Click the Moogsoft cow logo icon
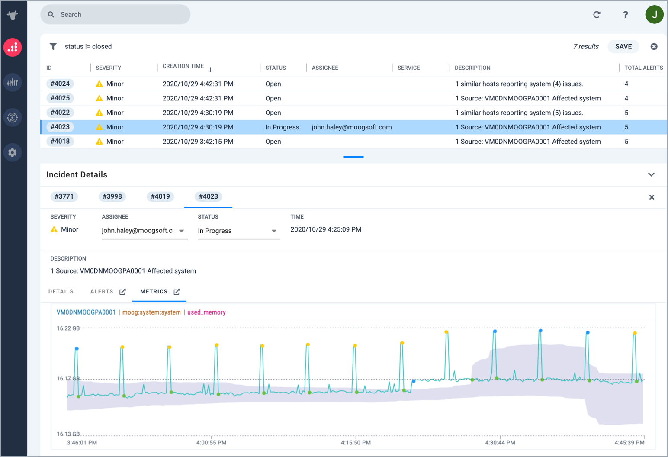Viewport: 668px width, 457px height. click(x=13, y=16)
